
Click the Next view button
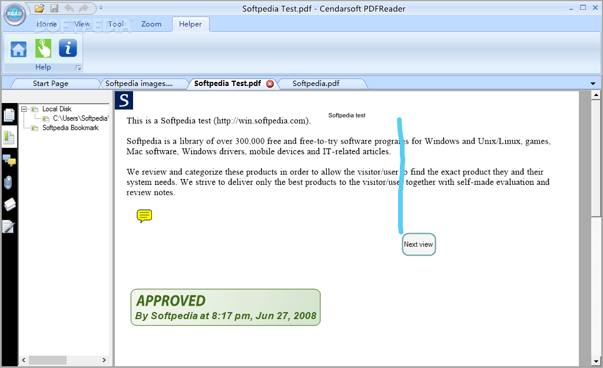point(419,244)
